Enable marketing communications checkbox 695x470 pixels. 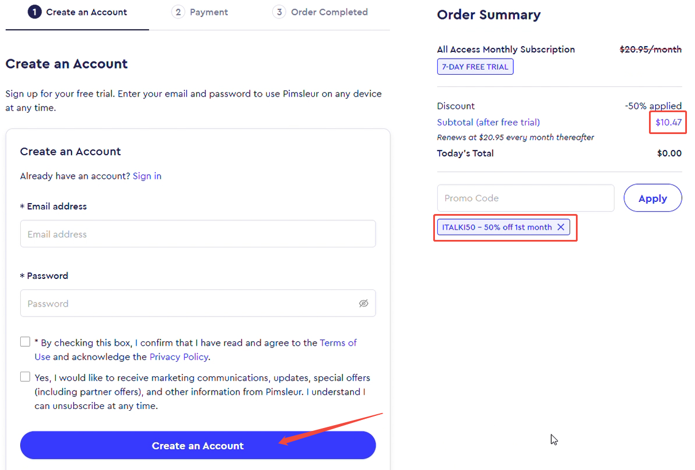(x=25, y=377)
